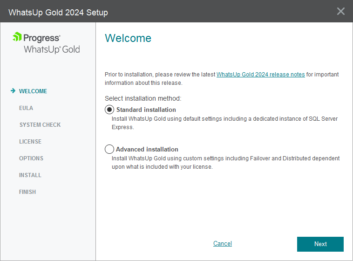Click the Progress logo icon
The width and height of the screenshot is (353, 261).
click(x=17, y=37)
